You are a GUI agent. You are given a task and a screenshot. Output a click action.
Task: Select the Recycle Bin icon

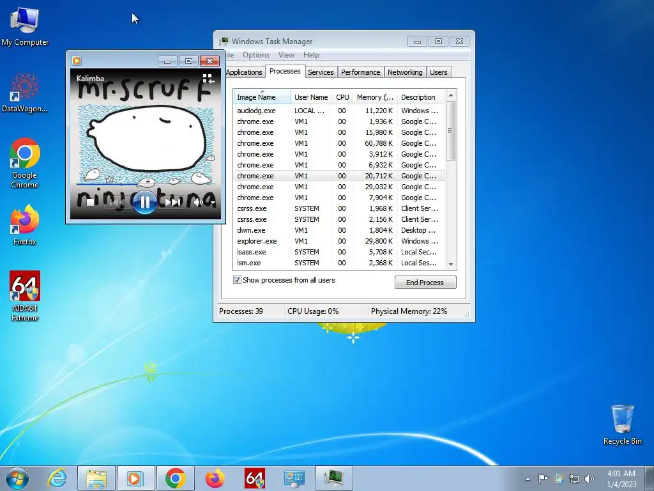pyautogui.click(x=622, y=425)
